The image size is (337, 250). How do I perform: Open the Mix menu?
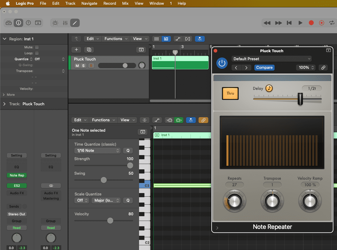pyautogui.click(x=125, y=4)
